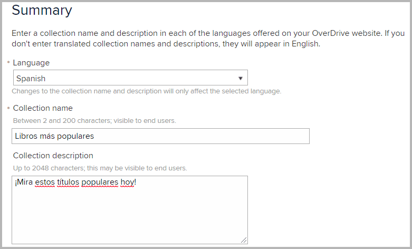Click the Language field label
This screenshot has width=412, height=249.
tap(31, 63)
